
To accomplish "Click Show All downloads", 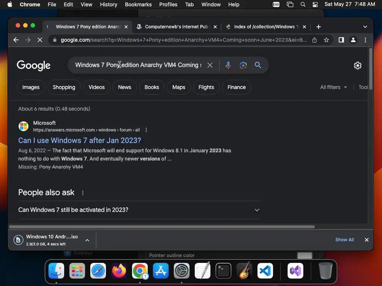I will pyautogui.click(x=344, y=240).
